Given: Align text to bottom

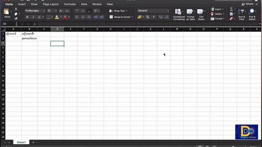Looking at the screenshot, I should pyautogui.click(x=89, y=11).
